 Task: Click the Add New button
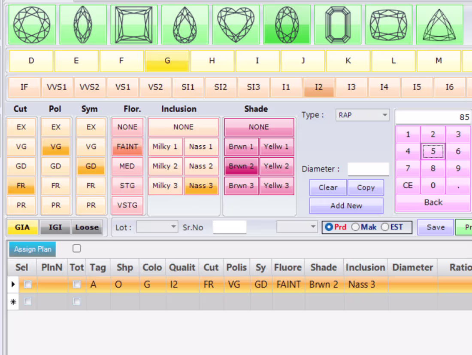(346, 206)
